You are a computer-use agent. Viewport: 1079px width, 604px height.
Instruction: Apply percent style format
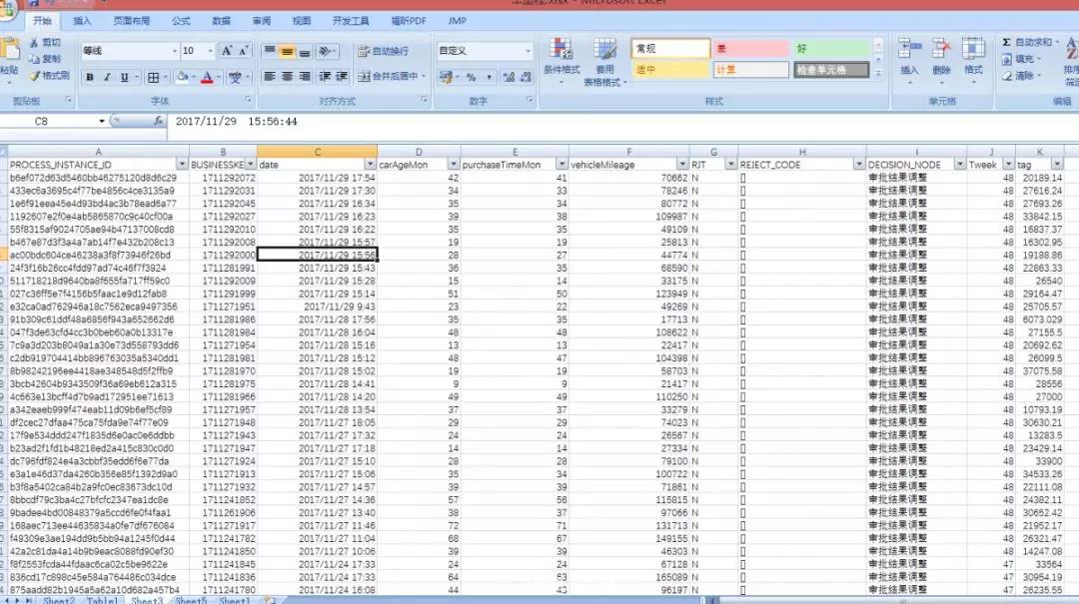472,77
